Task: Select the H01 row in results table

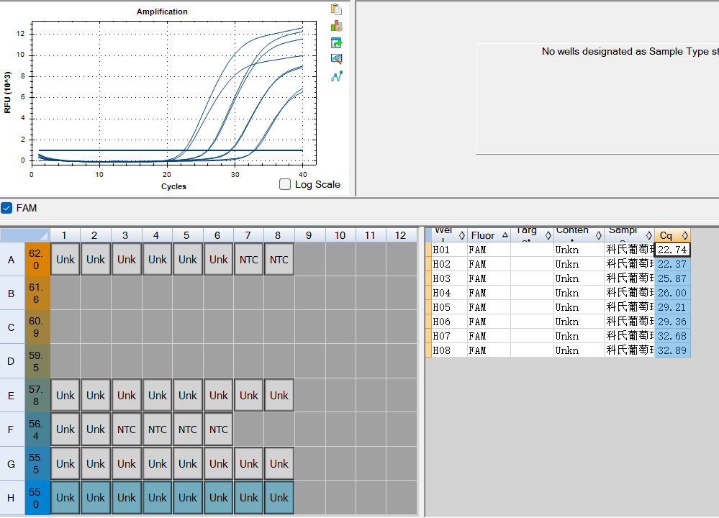Action: coord(558,250)
